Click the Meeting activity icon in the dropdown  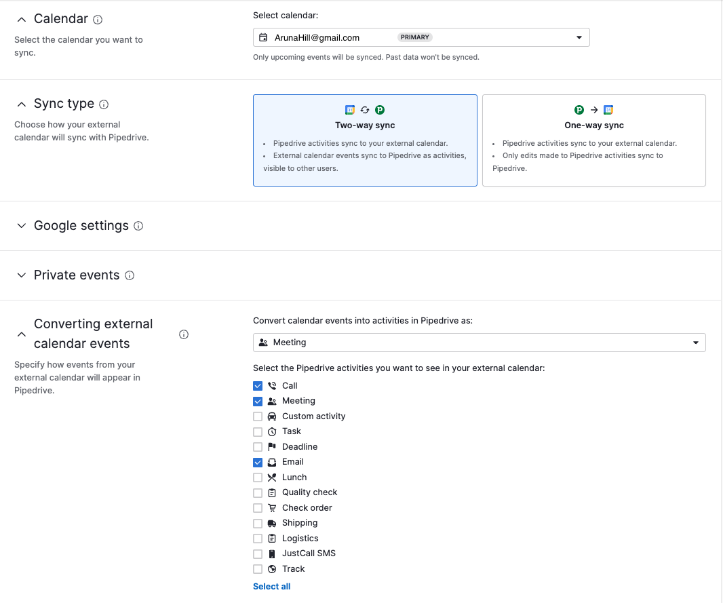(263, 342)
